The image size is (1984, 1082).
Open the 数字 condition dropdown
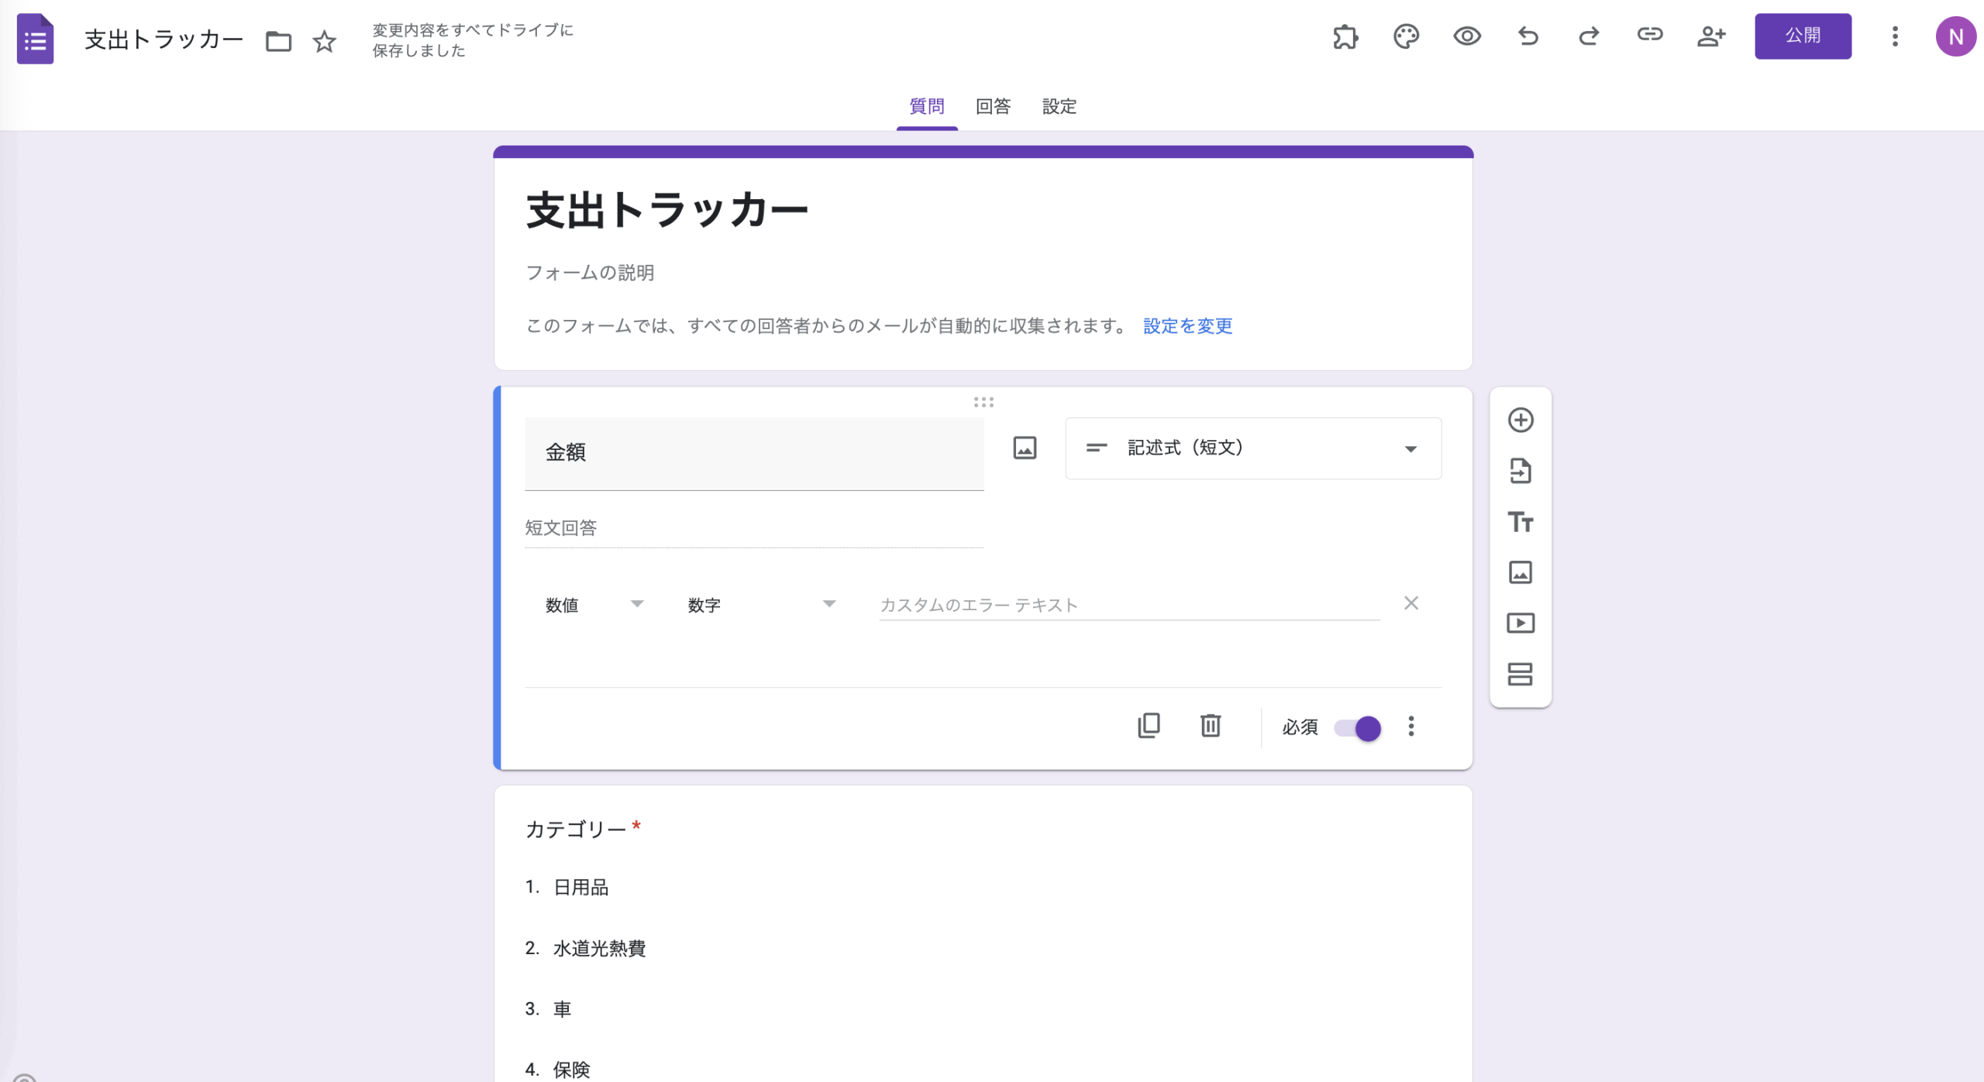[x=761, y=605]
